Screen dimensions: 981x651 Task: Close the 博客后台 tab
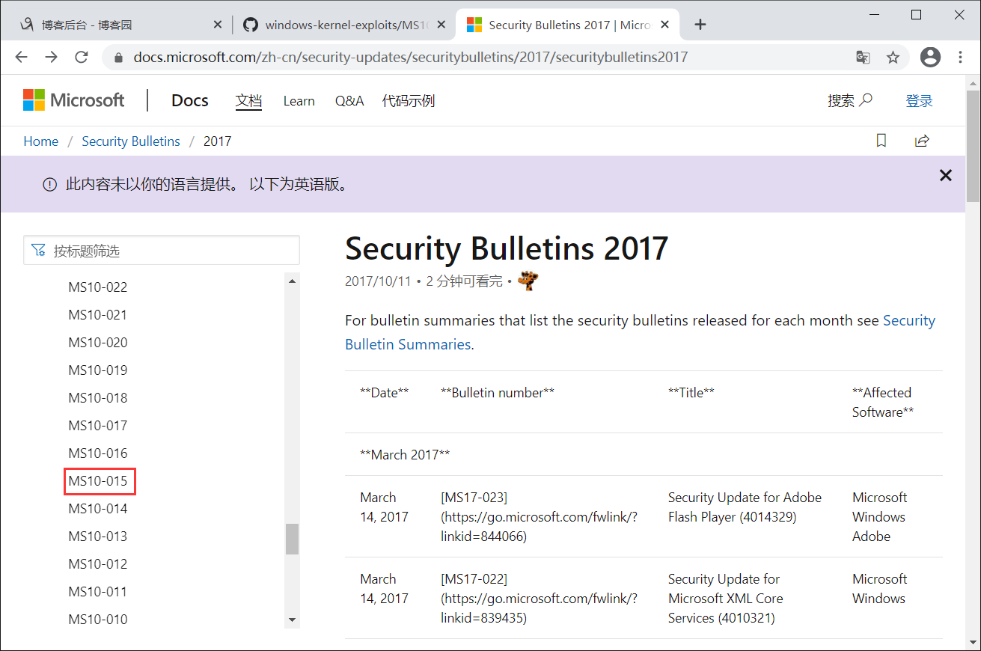218,25
